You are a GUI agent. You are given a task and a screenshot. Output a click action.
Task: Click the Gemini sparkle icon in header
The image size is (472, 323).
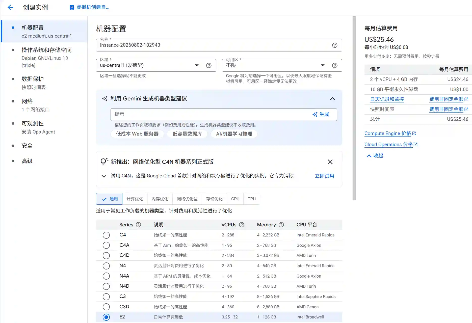tap(105, 98)
